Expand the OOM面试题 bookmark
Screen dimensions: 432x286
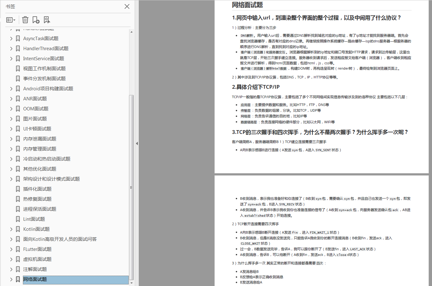11,109
